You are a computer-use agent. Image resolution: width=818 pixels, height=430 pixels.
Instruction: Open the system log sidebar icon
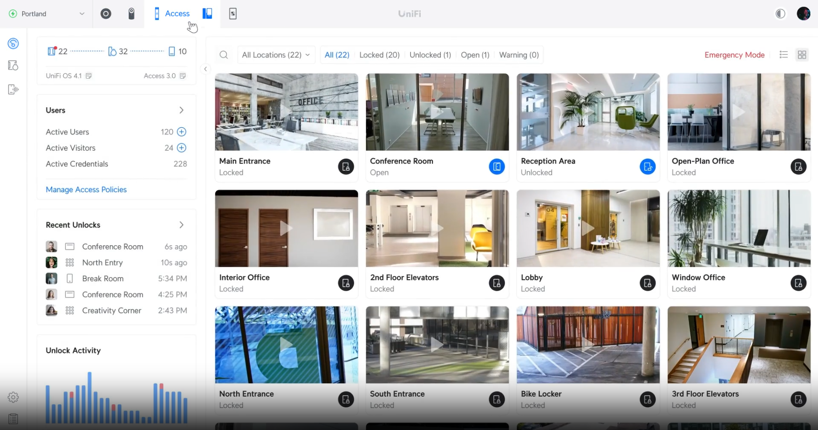click(x=13, y=419)
